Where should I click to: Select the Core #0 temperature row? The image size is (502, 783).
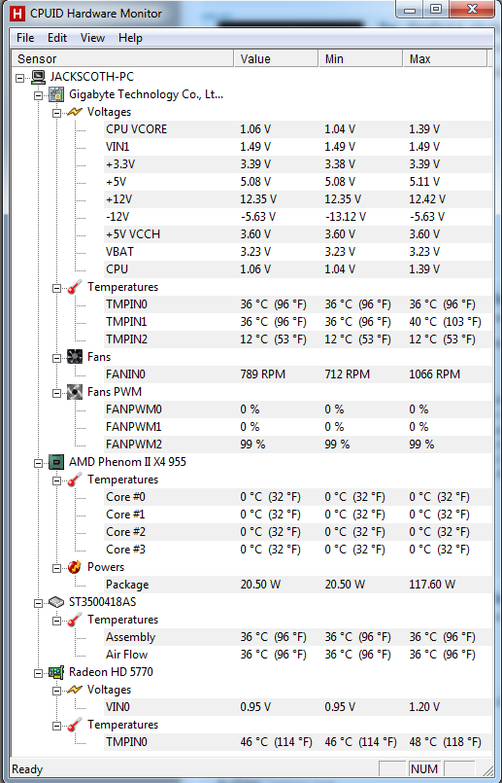point(298,497)
